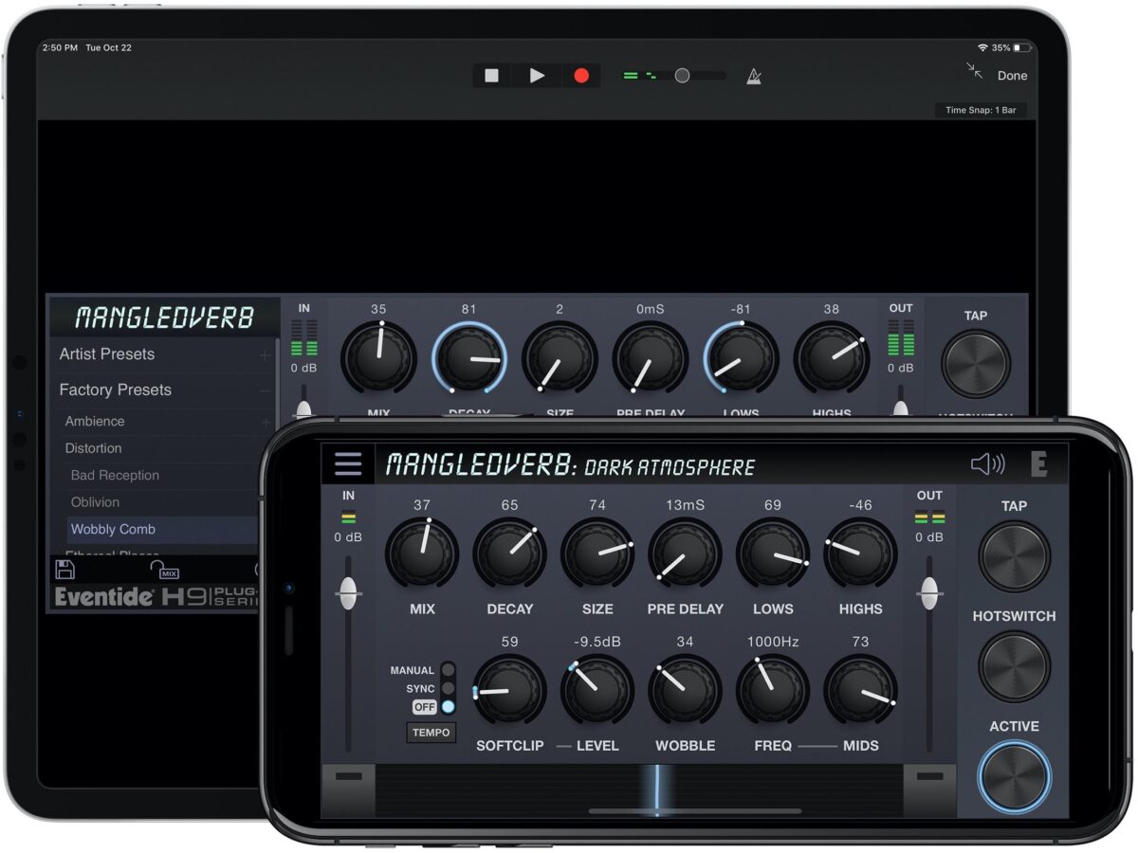Screen dimensions: 1138x853
Task: Toggle the Mix lock icon
Action: coord(164,570)
